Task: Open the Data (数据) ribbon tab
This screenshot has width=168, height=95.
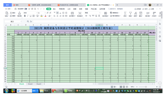Action: (x=75, y=9)
